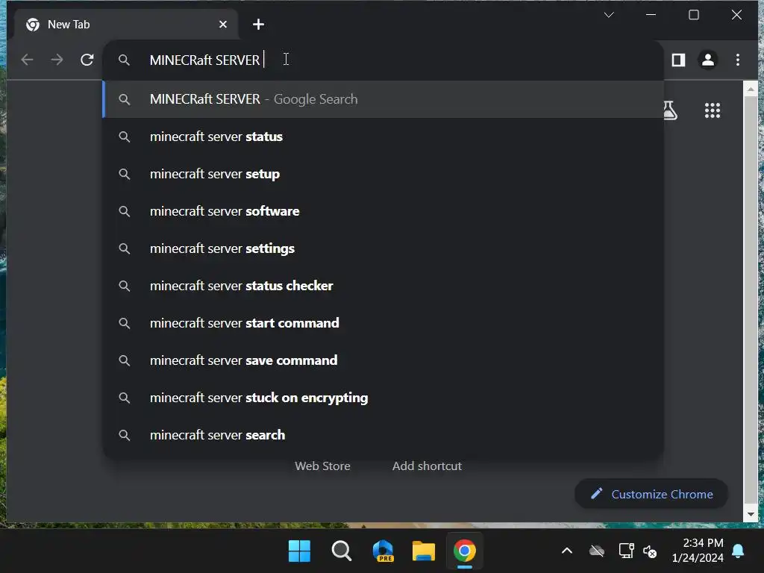The height and width of the screenshot is (573, 764).
Task: Click the reload page icon
Action: coord(87,60)
